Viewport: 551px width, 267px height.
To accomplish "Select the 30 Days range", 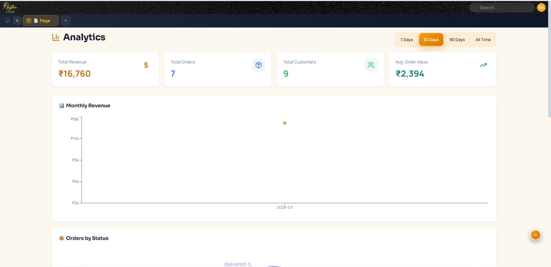I will [x=431, y=40].
